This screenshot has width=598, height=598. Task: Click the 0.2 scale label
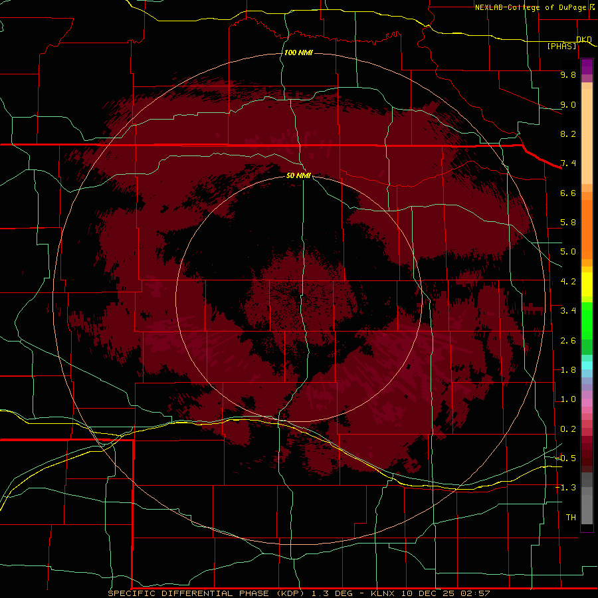568,429
